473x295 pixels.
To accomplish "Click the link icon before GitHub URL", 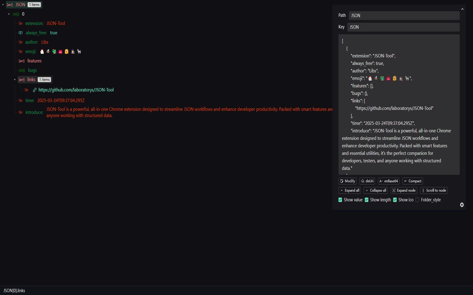I will [x=35, y=90].
